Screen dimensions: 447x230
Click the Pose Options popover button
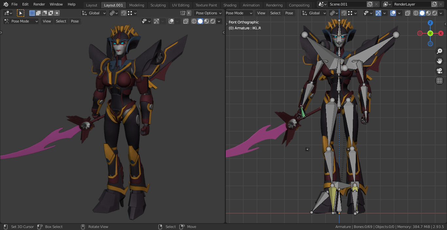(208, 13)
